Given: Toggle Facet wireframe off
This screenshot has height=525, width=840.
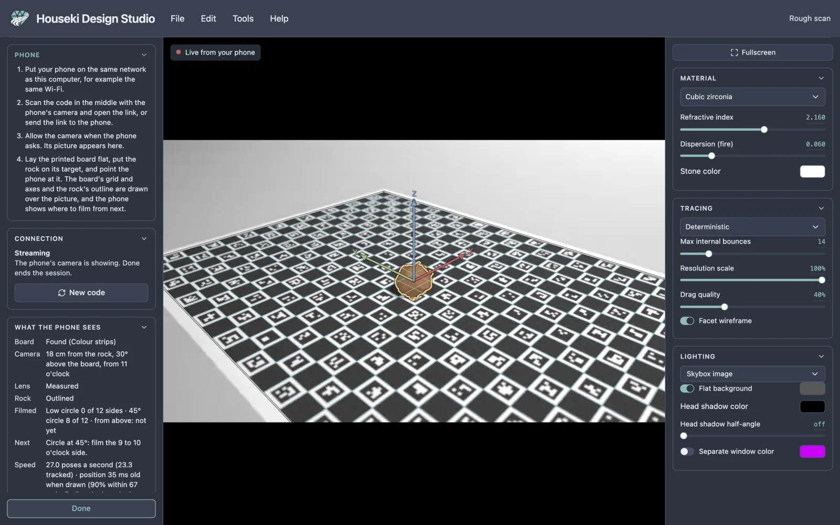Looking at the screenshot, I should click(x=687, y=321).
